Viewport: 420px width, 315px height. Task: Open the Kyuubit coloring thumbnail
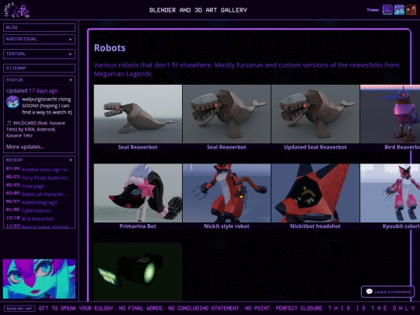tap(390, 193)
